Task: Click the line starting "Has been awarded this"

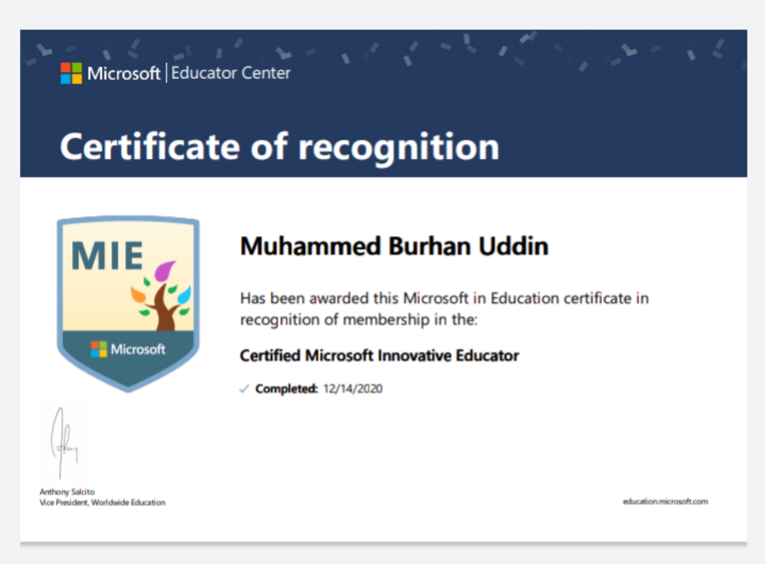Action: click(x=445, y=298)
